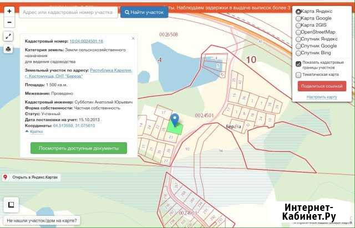Click cadastral block label 0024501 near pin

pos(204,116)
